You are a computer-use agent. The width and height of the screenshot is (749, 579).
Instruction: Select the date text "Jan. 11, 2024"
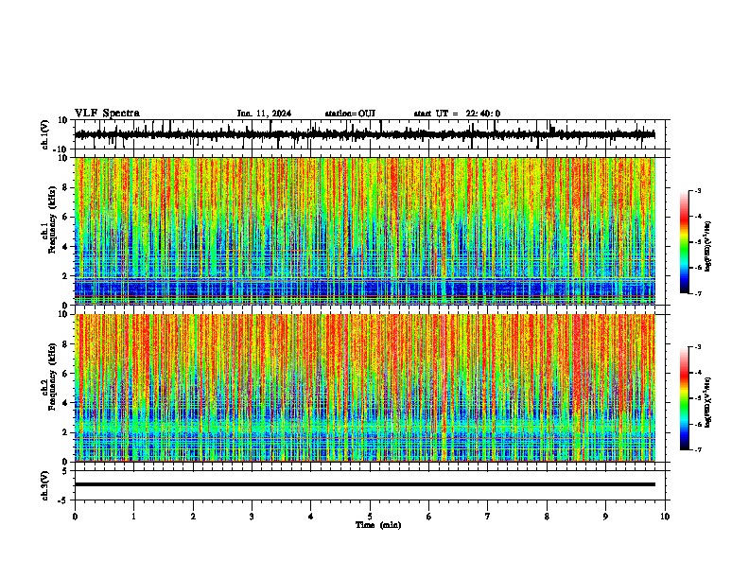click(x=264, y=114)
